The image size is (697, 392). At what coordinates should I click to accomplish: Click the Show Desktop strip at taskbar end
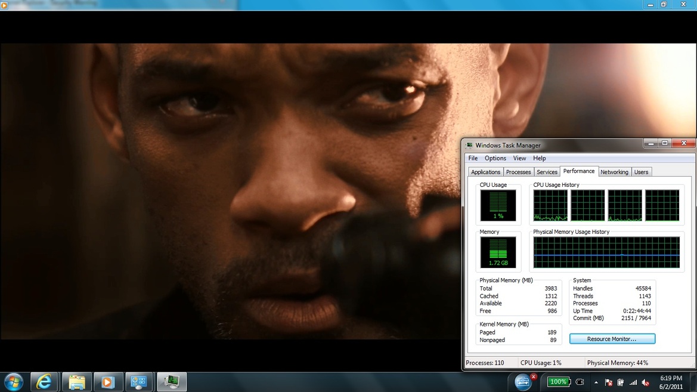coord(694,382)
